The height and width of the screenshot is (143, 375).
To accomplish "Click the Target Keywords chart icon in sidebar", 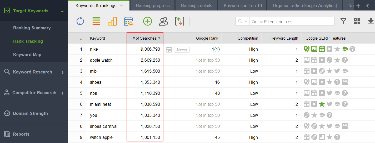I will [7, 11].
